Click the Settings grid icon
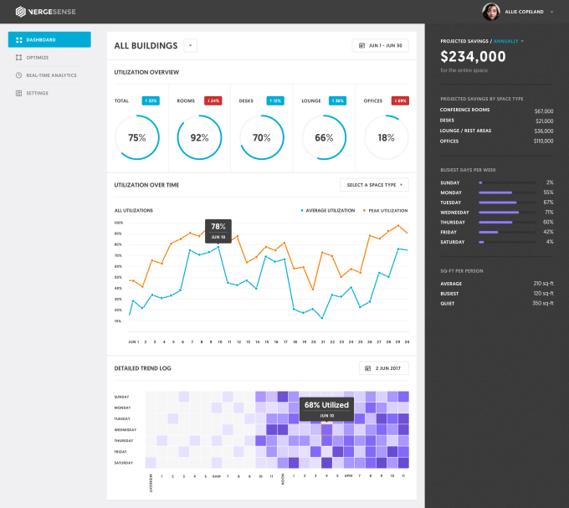Viewport: 569px width, 508px height. coord(19,93)
